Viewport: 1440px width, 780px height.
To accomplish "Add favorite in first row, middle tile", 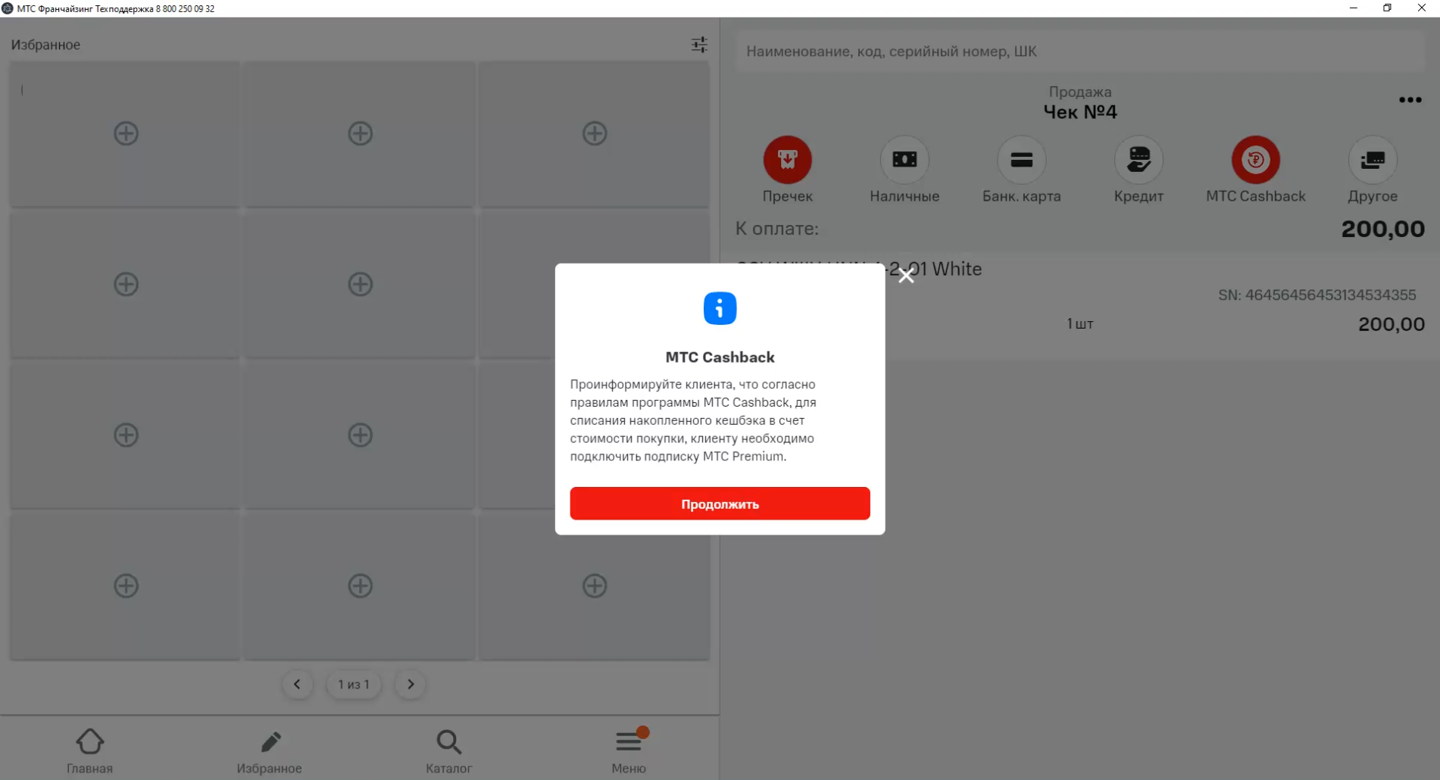I will click(360, 133).
